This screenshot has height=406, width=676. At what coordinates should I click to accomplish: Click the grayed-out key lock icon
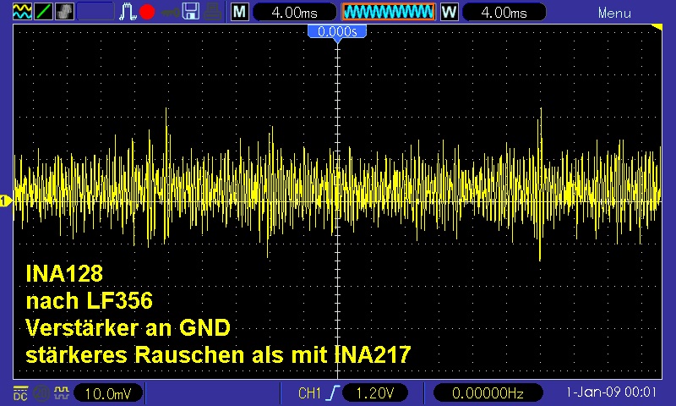point(171,12)
